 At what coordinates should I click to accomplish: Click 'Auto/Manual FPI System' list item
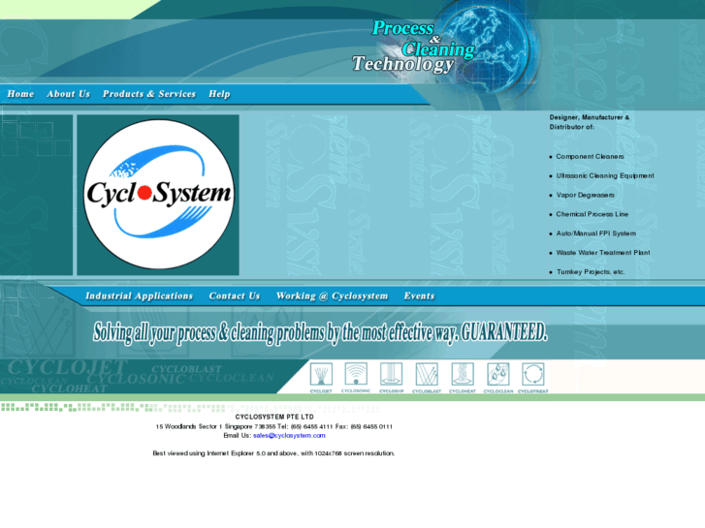point(596,233)
